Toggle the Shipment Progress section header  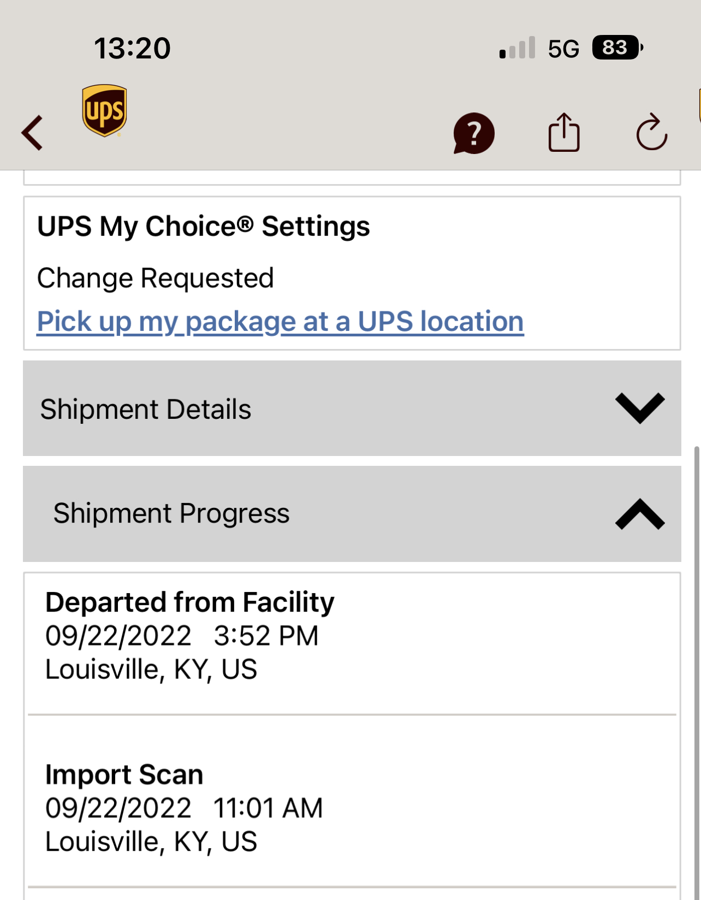171,513
